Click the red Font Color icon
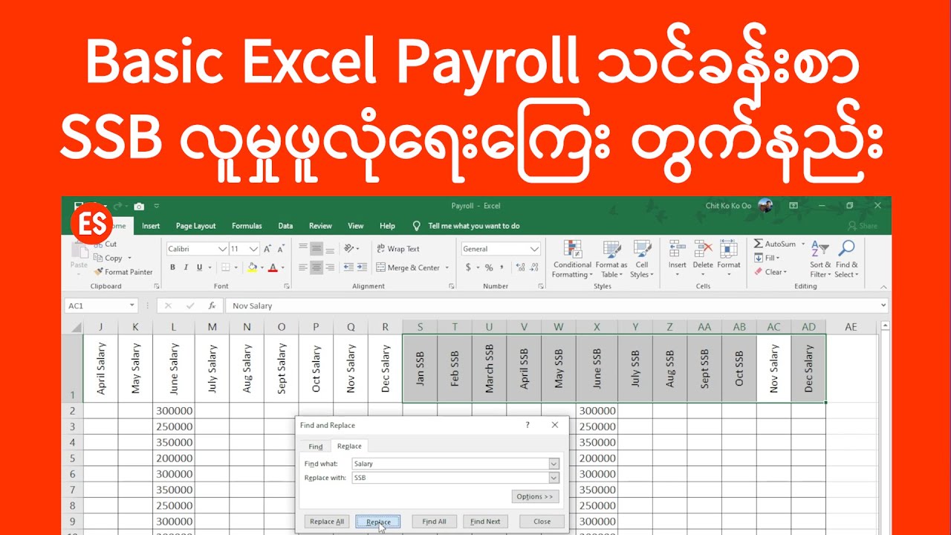Screen dimensions: 951x535 [273, 267]
